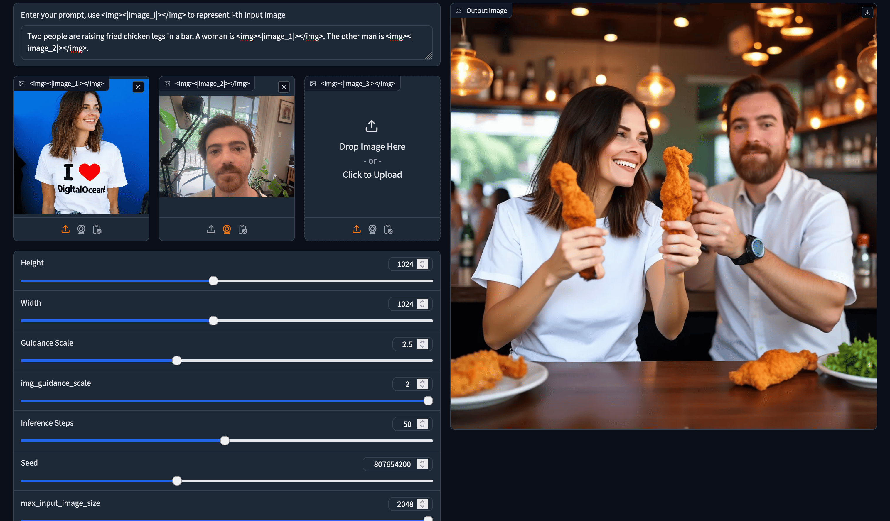
Task: Click the Height slider handle
Action: pos(213,281)
